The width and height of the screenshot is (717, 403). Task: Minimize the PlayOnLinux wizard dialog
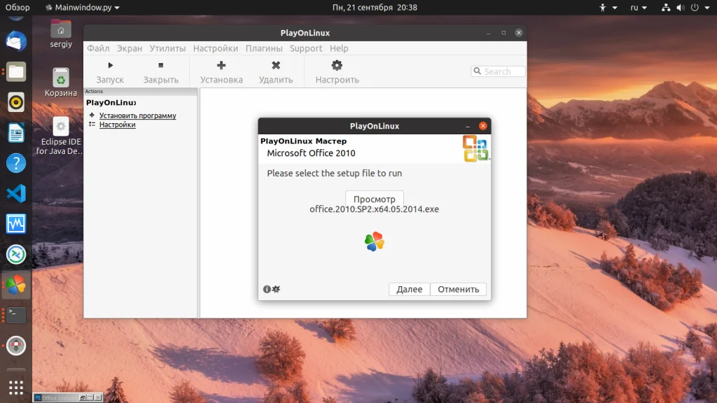click(468, 126)
